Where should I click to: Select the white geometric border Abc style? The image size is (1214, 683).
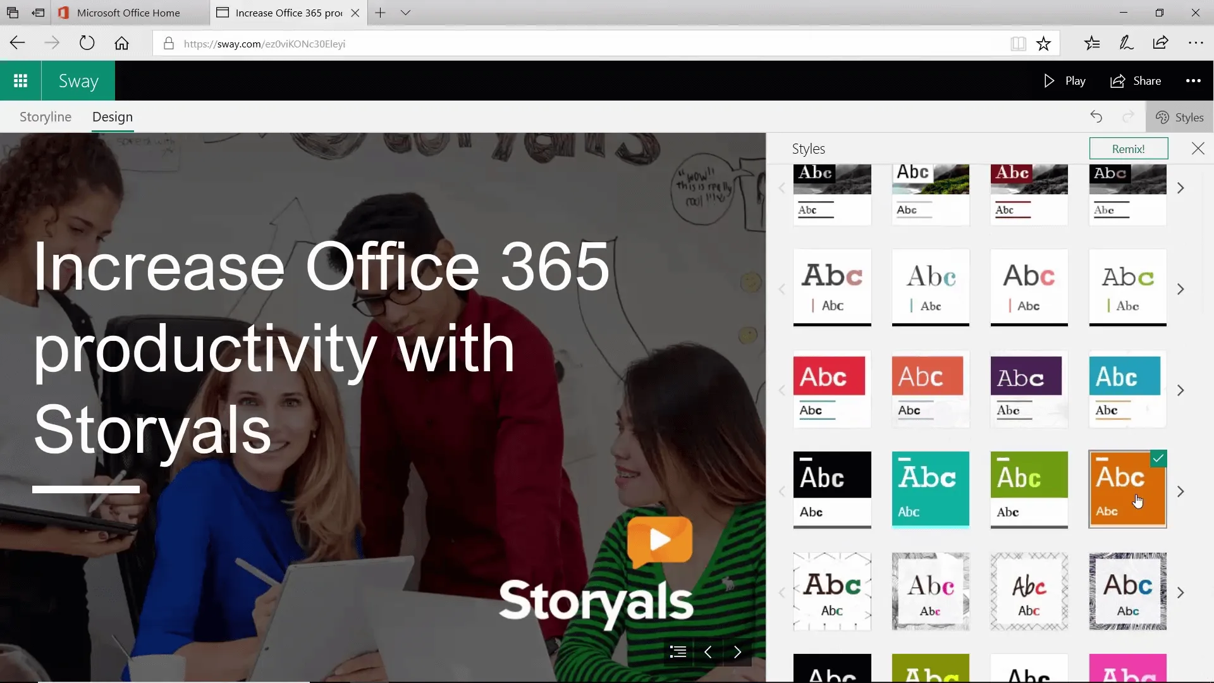point(832,591)
